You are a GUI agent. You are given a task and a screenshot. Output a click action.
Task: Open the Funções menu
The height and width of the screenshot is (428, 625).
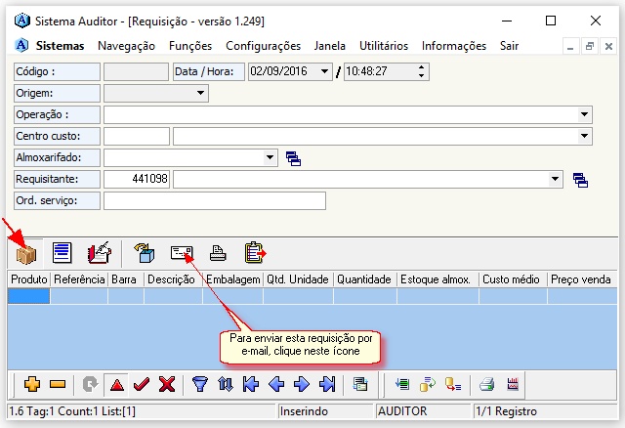point(189,46)
